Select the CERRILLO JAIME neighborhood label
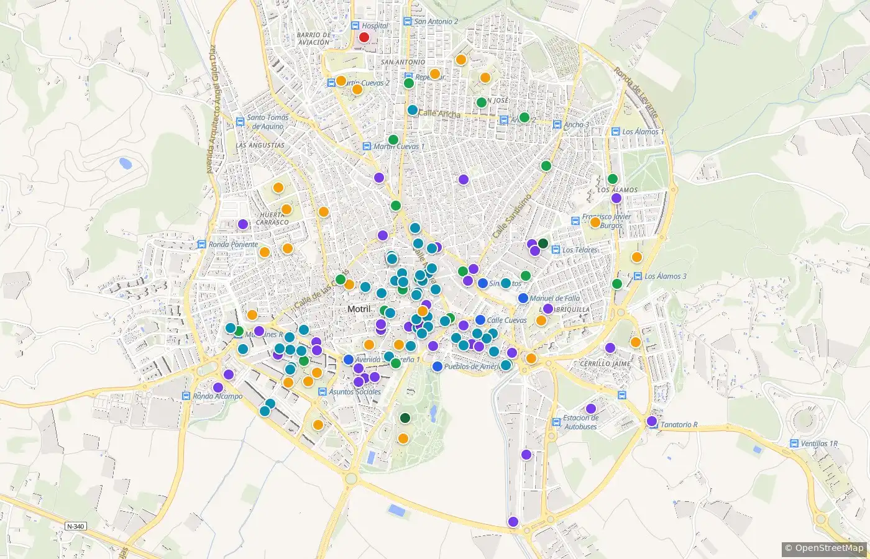870x559 pixels. [605, 363]
